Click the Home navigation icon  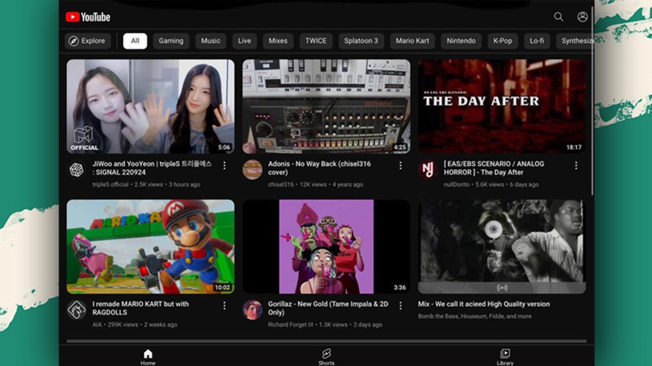pyautogui.click(x=148, y=352)
